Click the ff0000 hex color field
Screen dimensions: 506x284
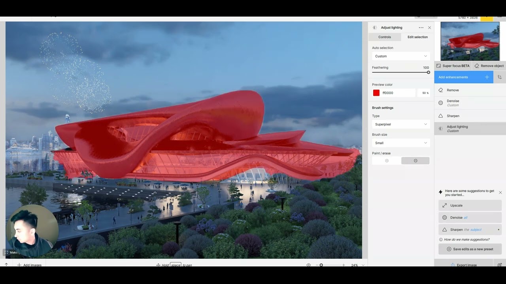click(398, 93)
